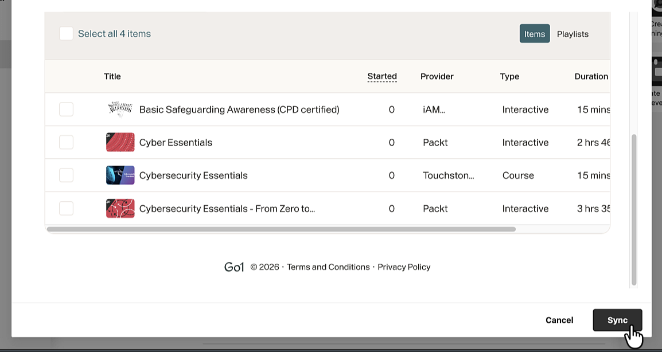Cancel the sync dialog
Viewport: 662px width, 352px height.
click(559, 320)
